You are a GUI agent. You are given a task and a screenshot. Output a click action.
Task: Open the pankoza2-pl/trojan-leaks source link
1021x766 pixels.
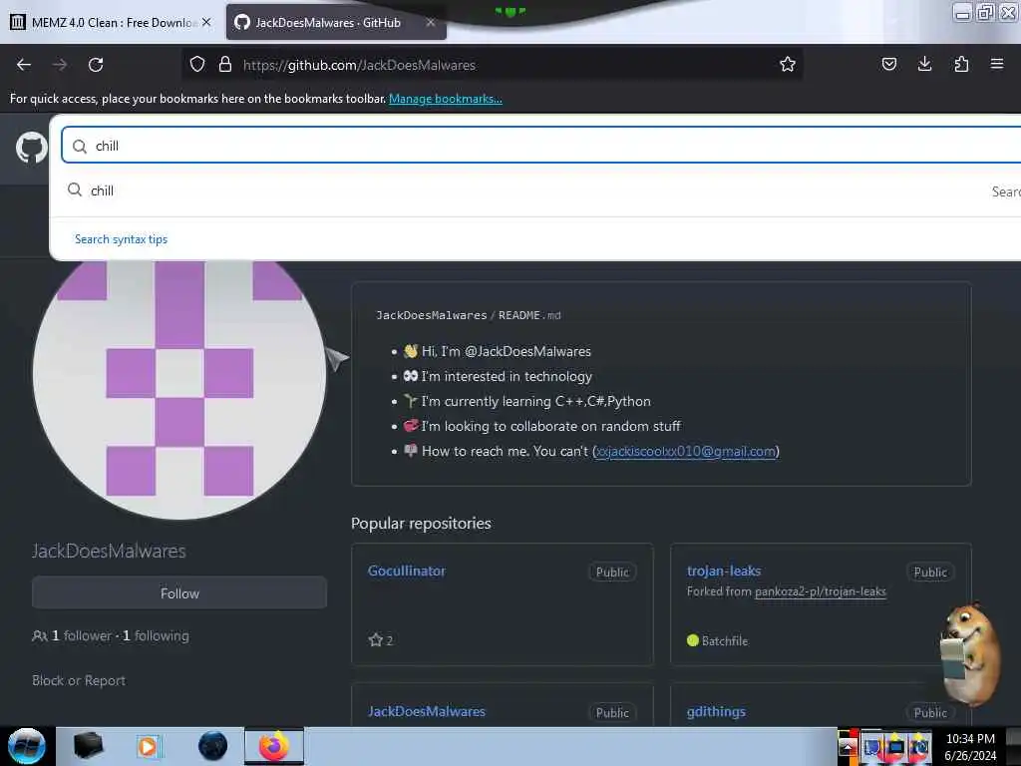(821, 591)
